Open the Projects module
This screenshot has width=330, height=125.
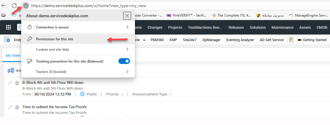[x=175, y=27]
